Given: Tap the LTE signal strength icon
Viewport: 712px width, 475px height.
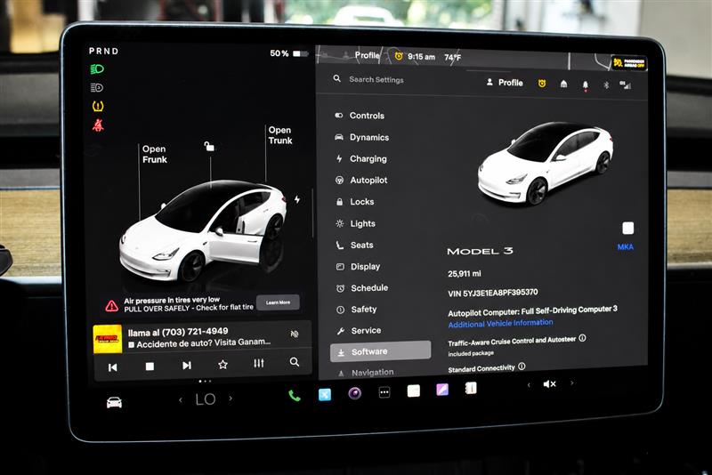Looking at the screenshot, I should coord(626,85).
